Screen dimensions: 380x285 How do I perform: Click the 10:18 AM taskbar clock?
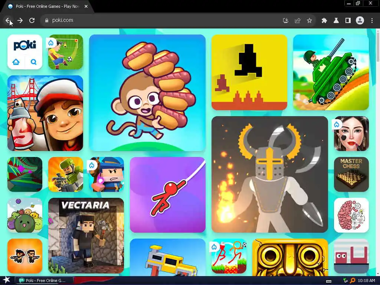(366, 281)
